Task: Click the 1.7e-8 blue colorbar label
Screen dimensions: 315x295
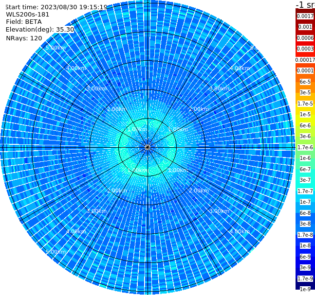Action: [x=305, y=235]
